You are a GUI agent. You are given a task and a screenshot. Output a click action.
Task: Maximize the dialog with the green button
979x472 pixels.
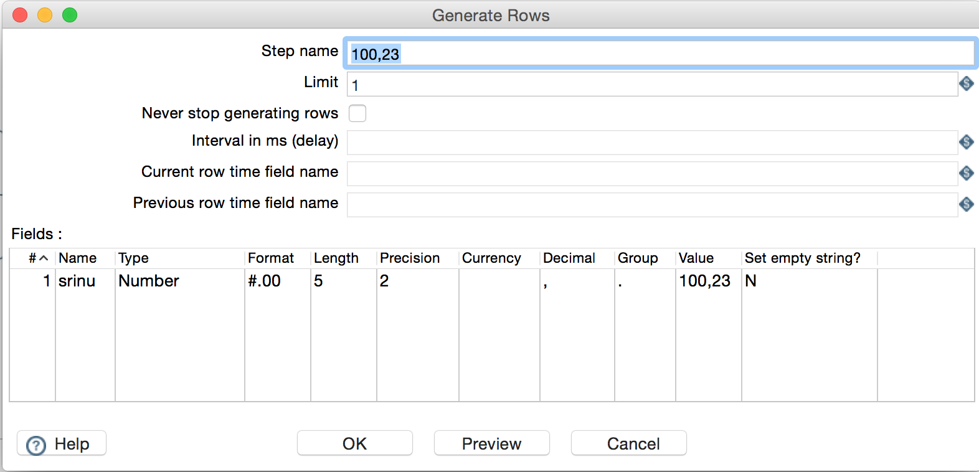click(x=70, y=15)
